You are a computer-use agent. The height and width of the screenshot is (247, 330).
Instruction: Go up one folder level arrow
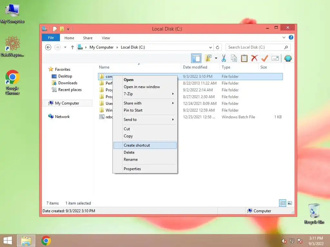pos(73,47)
